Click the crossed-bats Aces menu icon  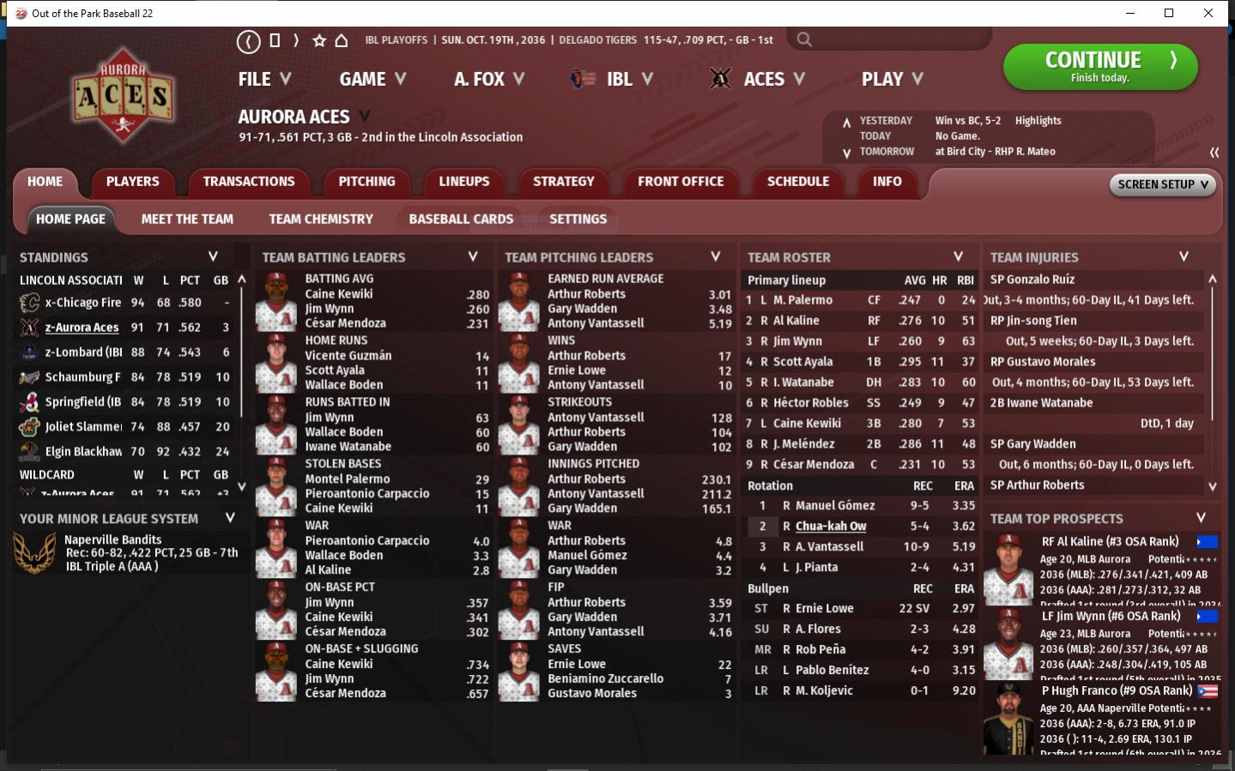pyautogui.click(x=720, y=79)
